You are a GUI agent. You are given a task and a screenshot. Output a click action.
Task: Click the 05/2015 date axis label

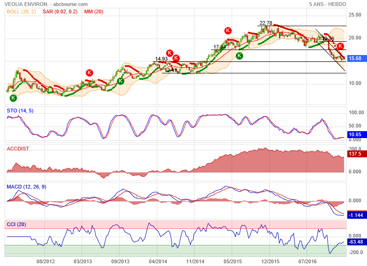click(233, 261)
